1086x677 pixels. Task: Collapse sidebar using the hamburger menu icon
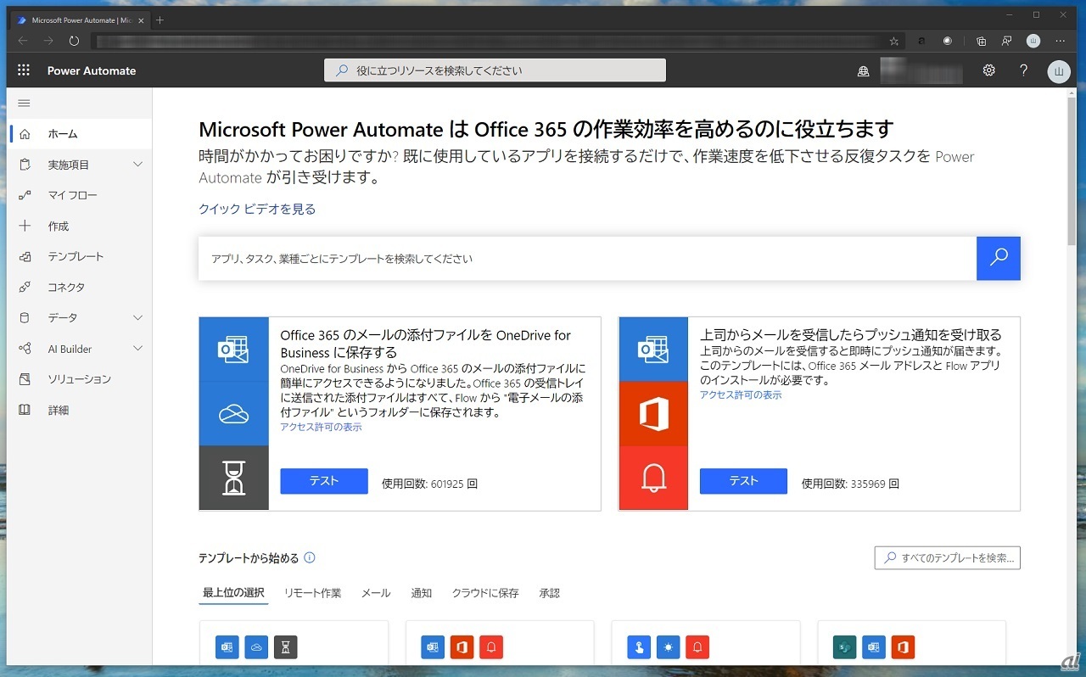coord(24,104)
